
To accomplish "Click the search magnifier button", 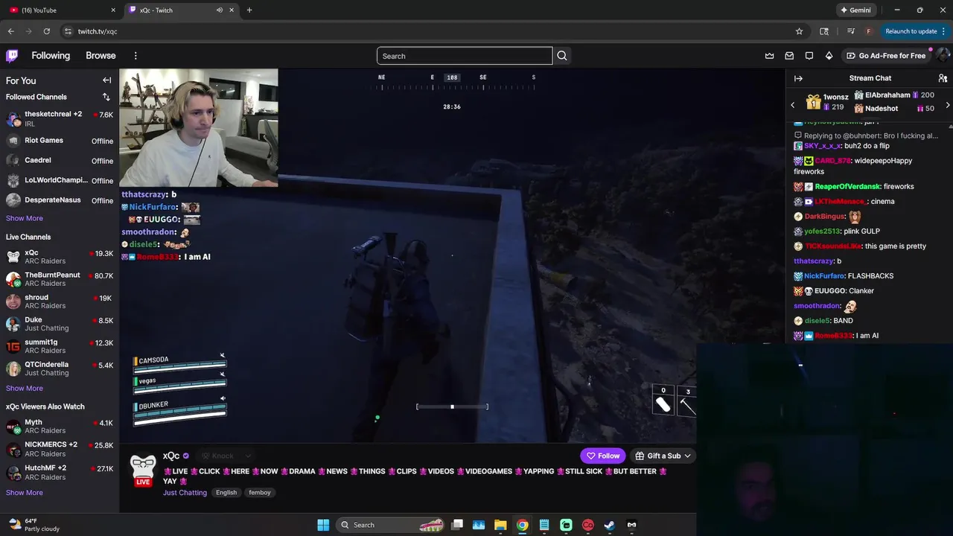I will point(562,56).
